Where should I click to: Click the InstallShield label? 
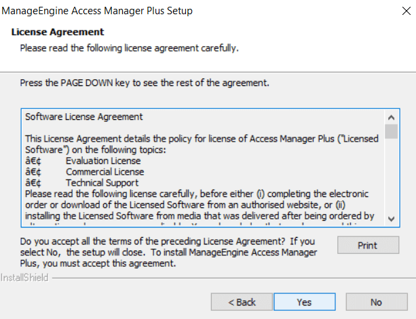(24, 278)
